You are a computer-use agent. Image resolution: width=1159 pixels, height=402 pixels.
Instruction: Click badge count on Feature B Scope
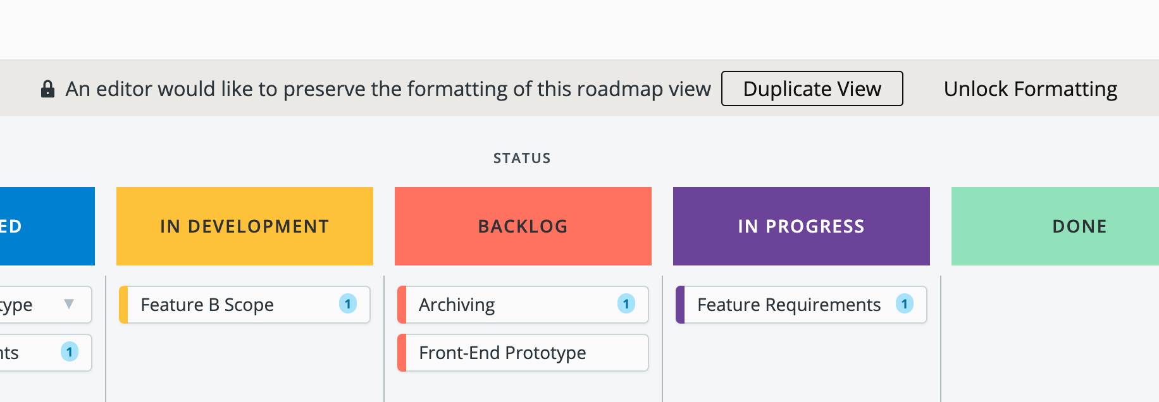[348, 304]
